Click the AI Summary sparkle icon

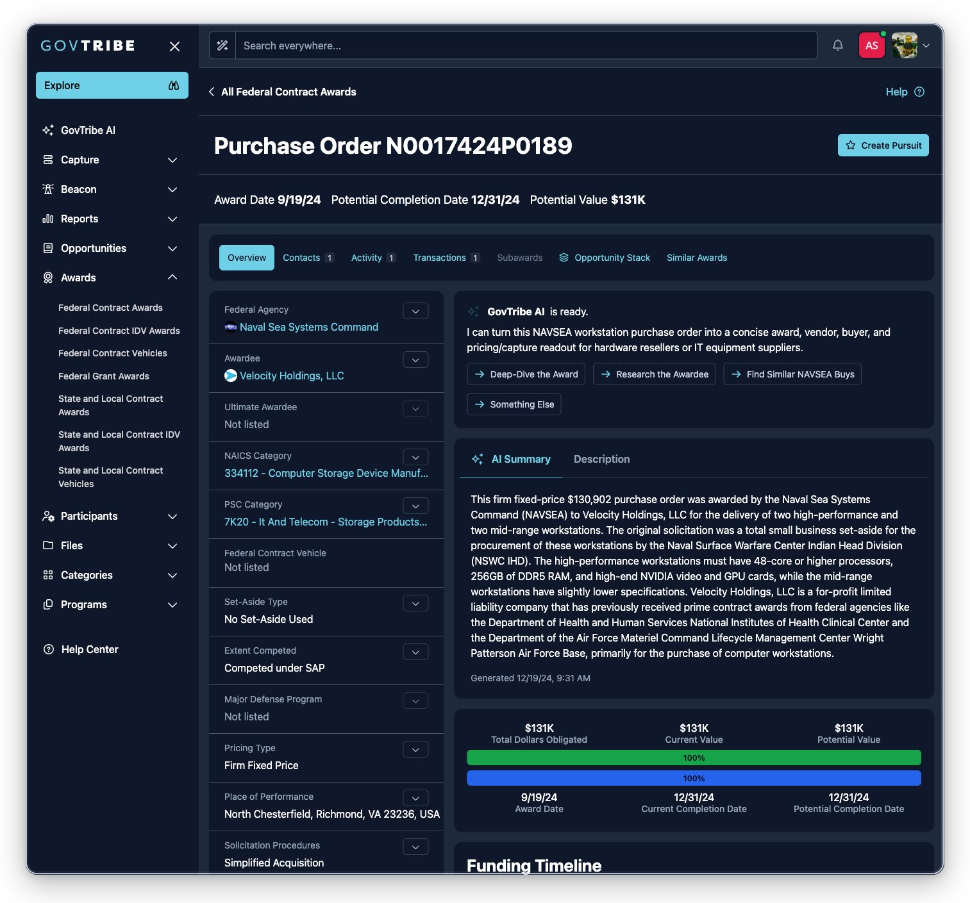478,459
